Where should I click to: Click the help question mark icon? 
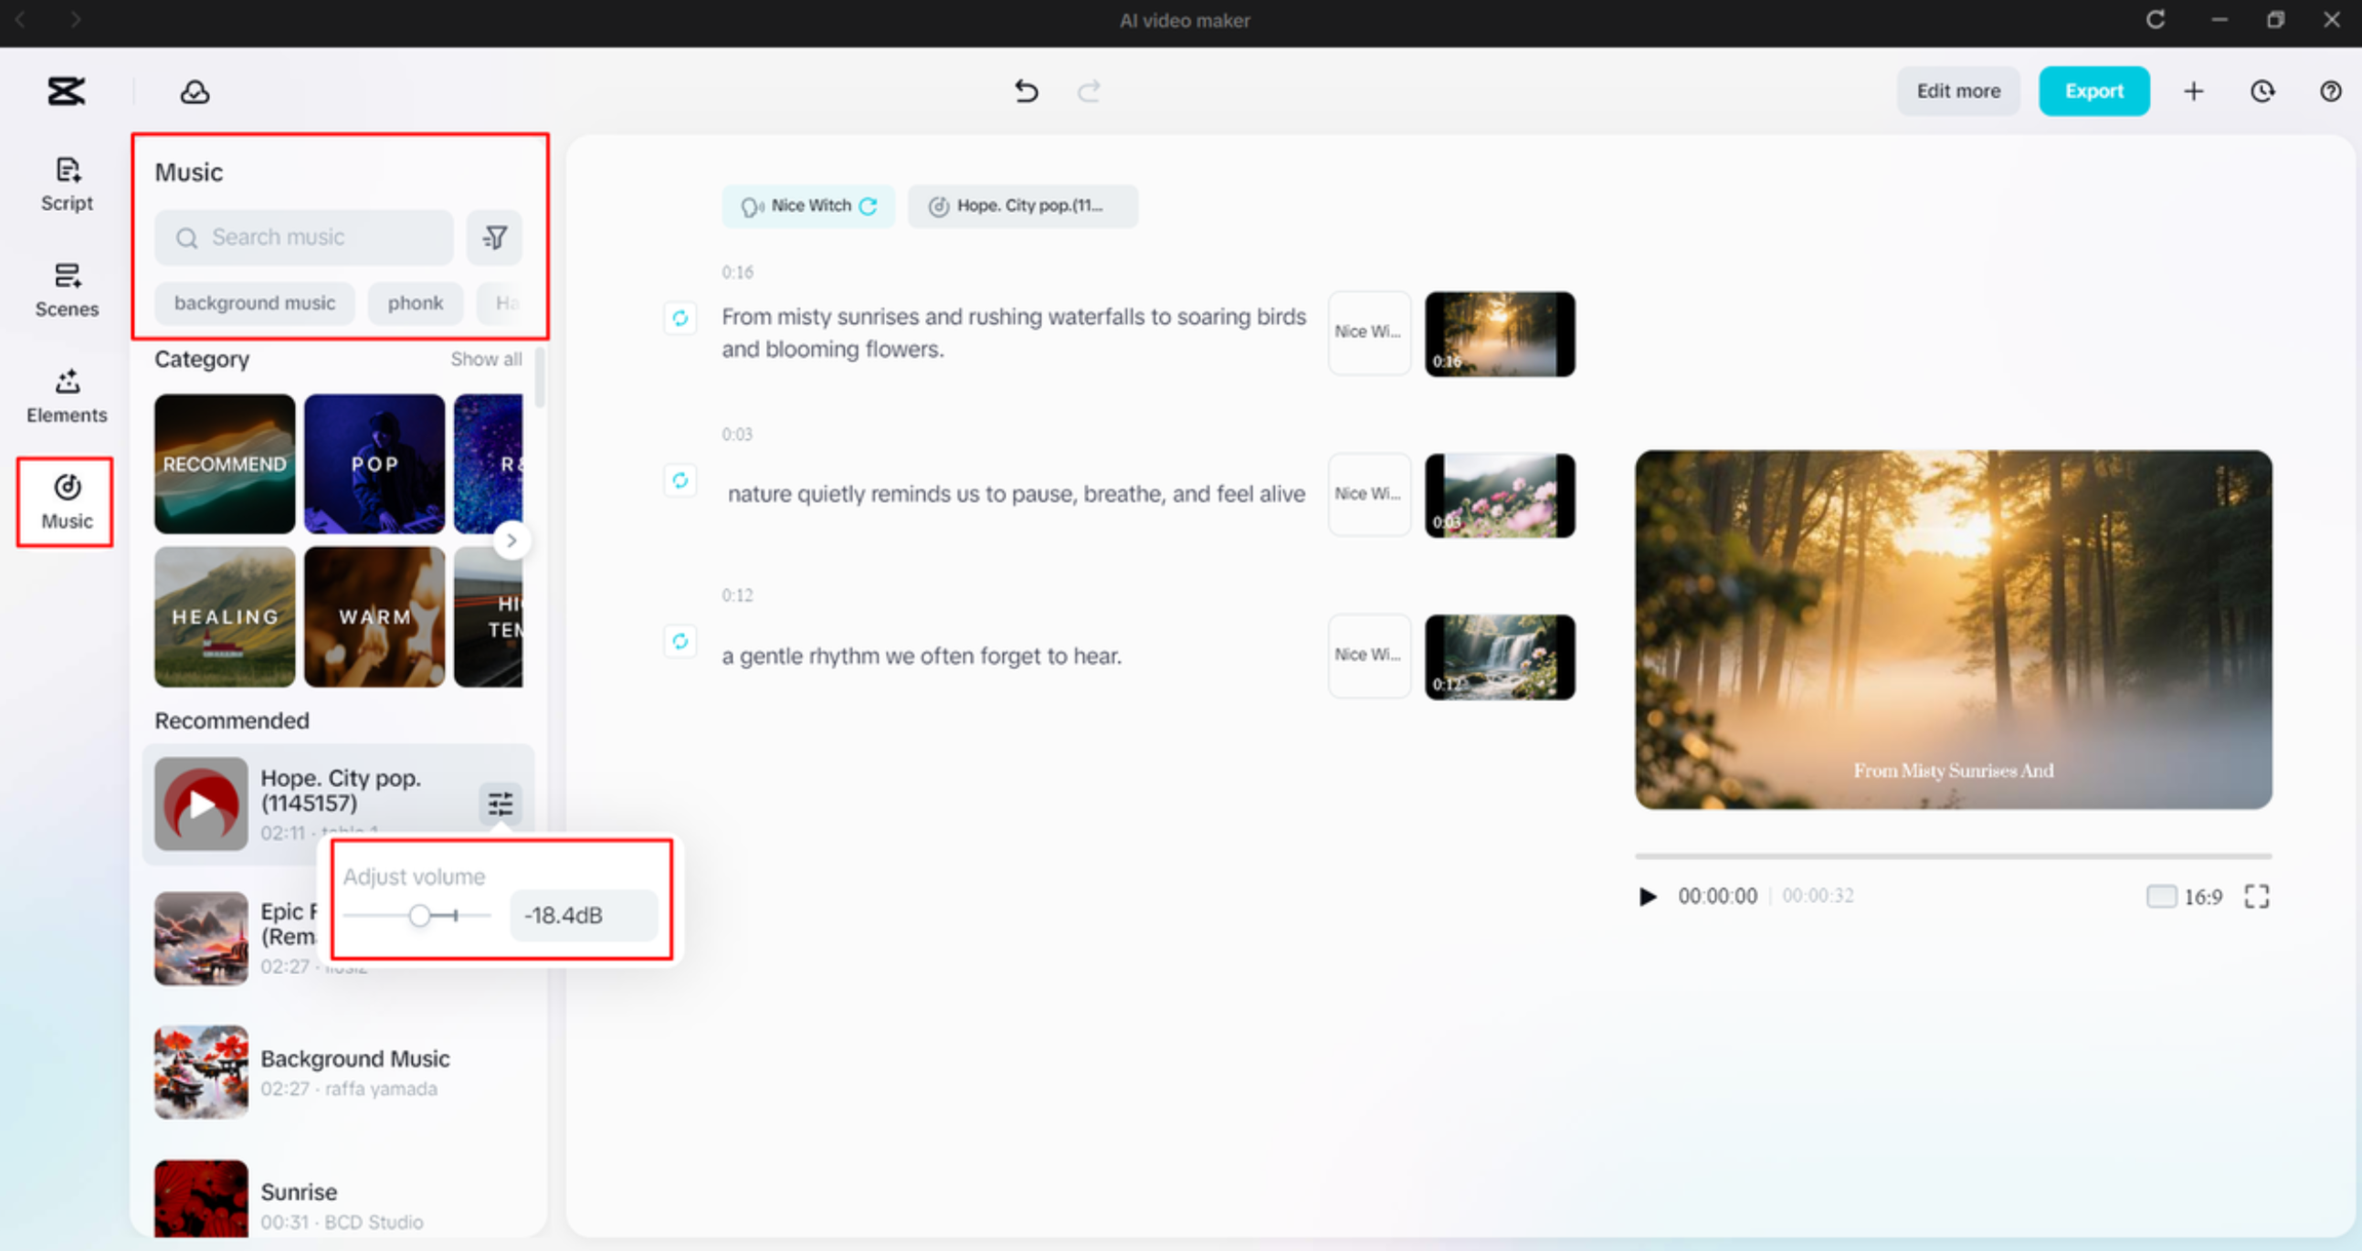[x=2330, y=91]
